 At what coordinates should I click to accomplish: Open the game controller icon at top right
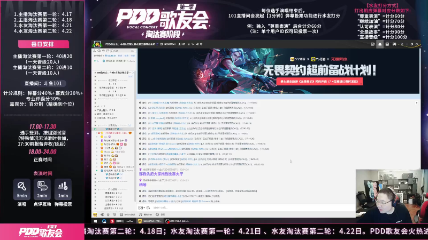394,44
